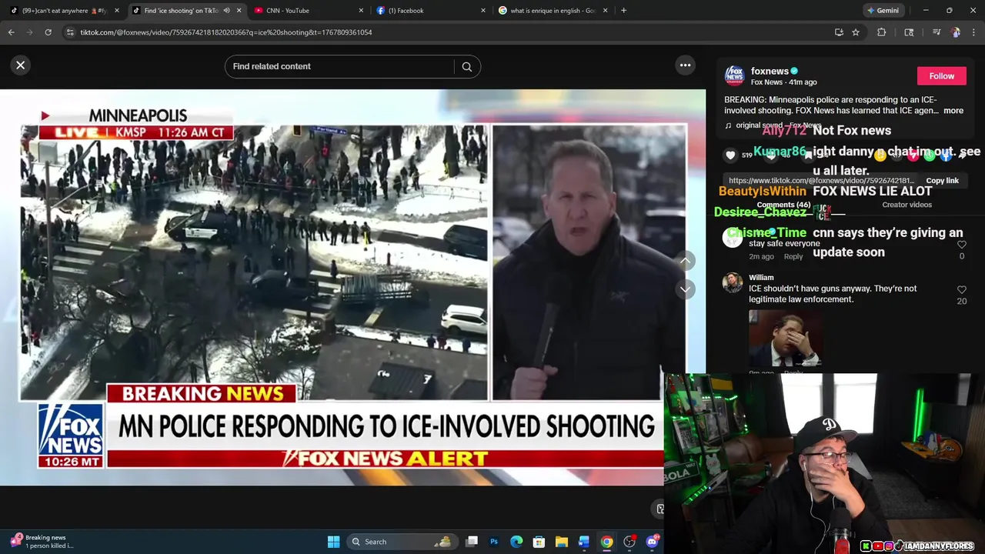This screenshot has height=554, width=985.
Task: Like the video with heart icon showing 519
Action: tap(730, 155)
